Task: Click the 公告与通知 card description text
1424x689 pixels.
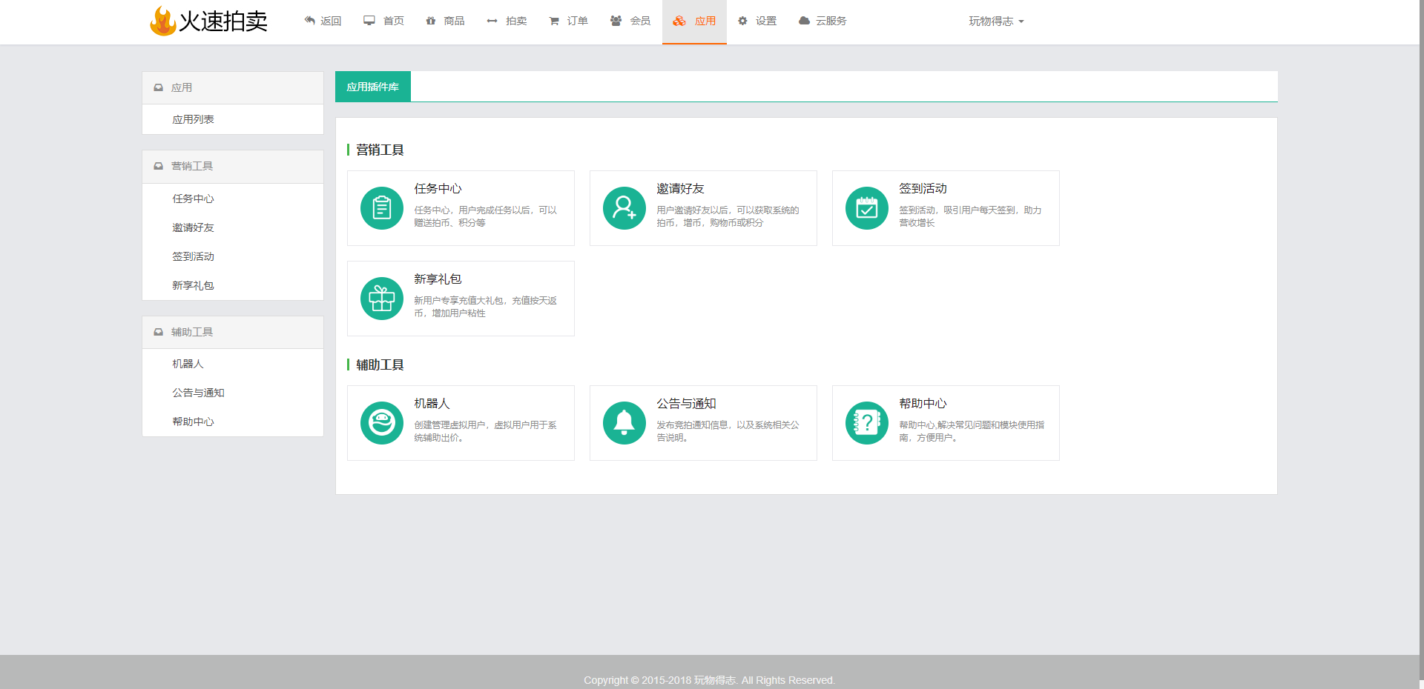Action: click(728, 431)
